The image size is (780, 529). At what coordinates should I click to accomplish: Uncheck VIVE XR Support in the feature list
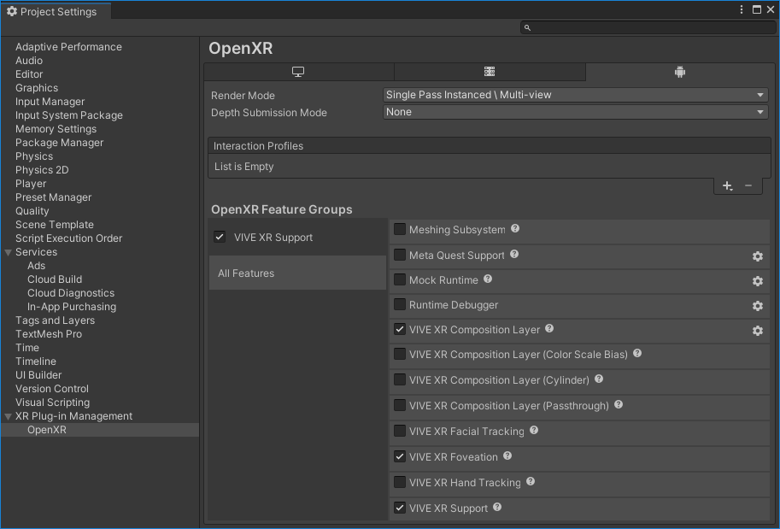point(400,508)
